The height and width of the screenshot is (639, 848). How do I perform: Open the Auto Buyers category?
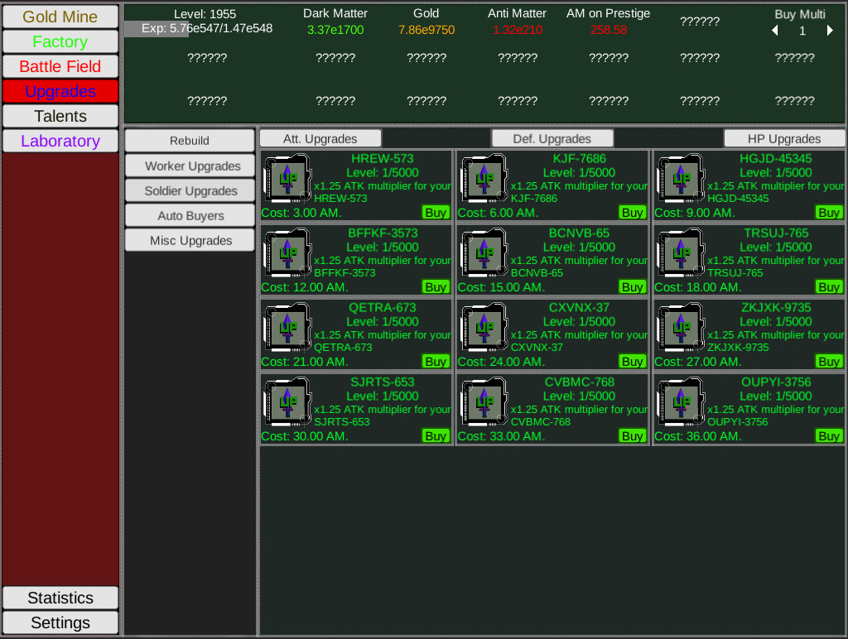pos(190,216)
